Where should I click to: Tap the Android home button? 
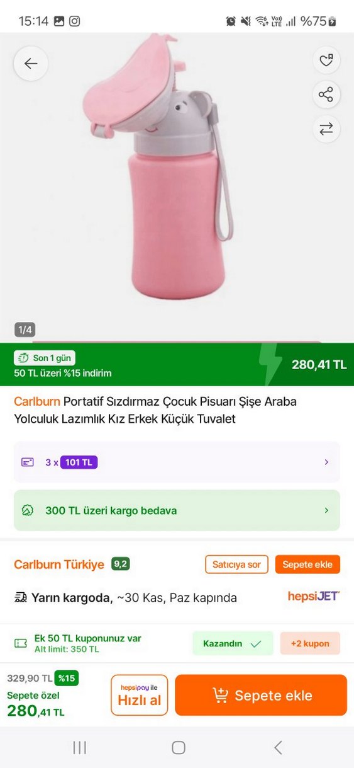(179, 748)
